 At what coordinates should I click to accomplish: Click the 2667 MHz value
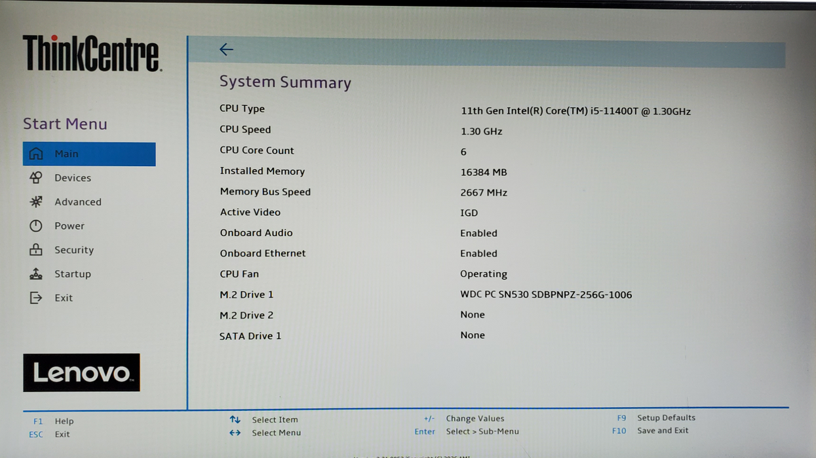click(x=484, y=193)
